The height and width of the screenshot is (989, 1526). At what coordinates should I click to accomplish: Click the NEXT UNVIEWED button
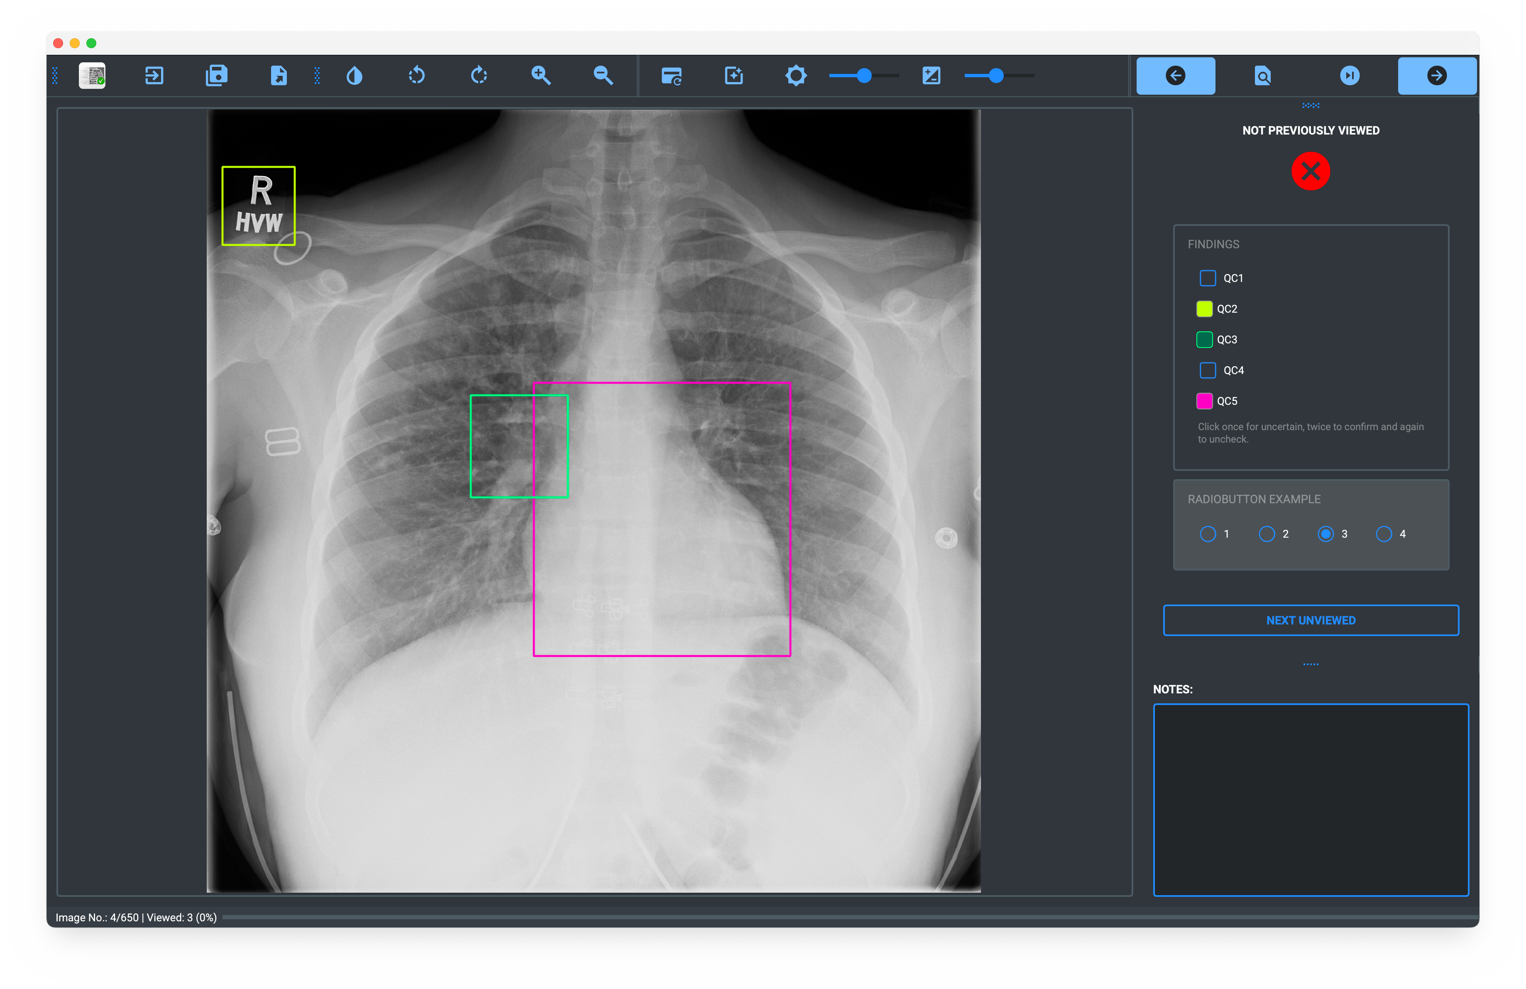click(x=1311, y=620)
